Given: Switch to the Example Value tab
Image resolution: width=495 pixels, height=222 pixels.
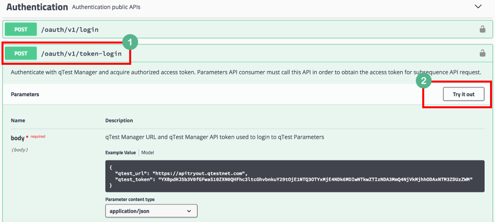Looking at the screenshot, I should [120, 153].
